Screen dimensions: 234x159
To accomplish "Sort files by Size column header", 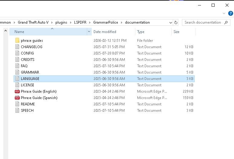I will 176,32.
